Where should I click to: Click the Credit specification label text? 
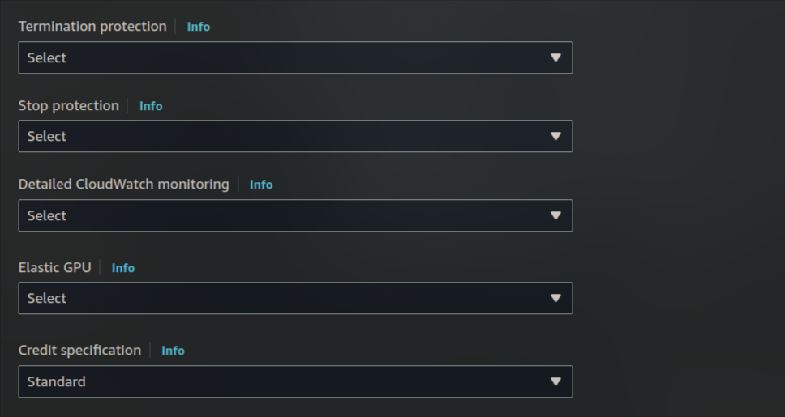(x=79, y=350)
